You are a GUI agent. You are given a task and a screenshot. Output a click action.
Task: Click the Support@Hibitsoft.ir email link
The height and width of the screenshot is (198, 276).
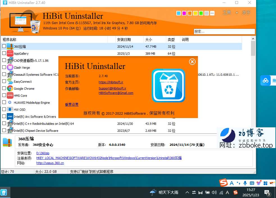pyautogui.click(x=113, y=88)
